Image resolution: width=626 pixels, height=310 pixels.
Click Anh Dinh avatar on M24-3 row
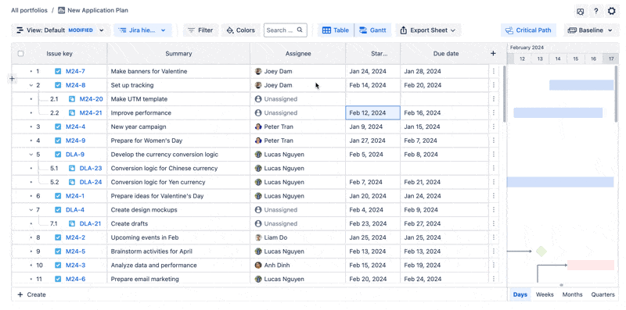click(x=258, y=265)
